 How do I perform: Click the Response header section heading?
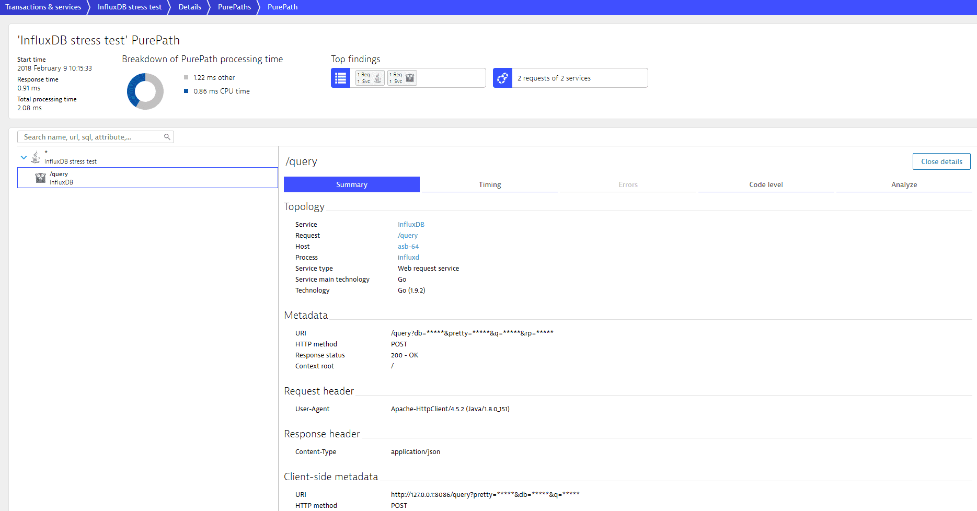(x=322, y=434)
